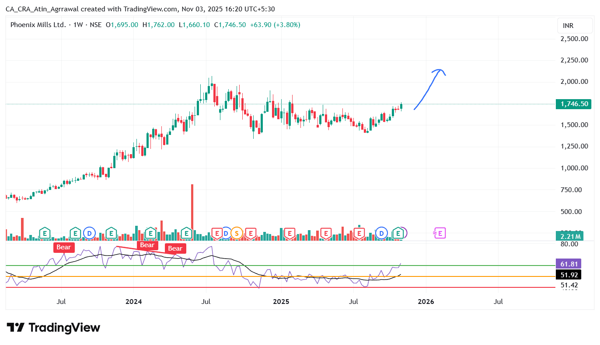Click the 2,000.00 price axis label
The image size is (600, 345).
(x=574, y=82)
